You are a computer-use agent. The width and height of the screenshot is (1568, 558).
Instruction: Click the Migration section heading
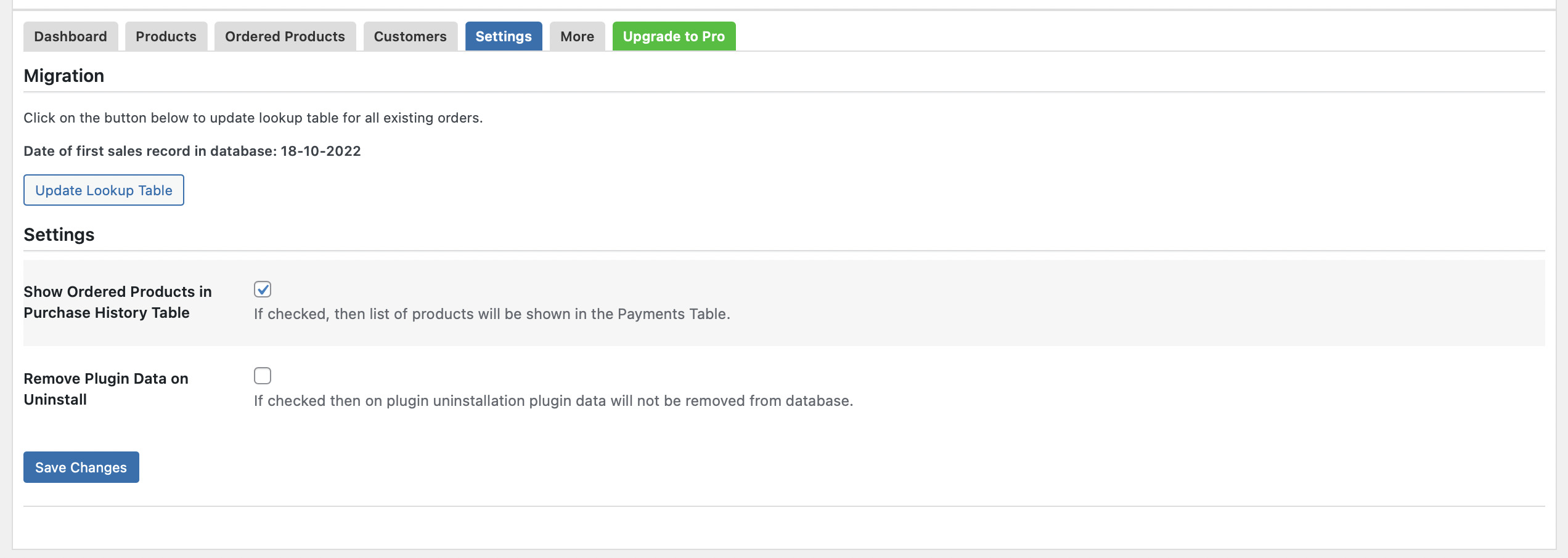pos(64,76)
